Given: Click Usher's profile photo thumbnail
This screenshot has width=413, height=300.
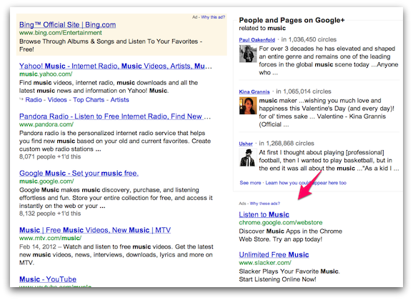Looking at the screenshot, I should click(x=248, y=158).
